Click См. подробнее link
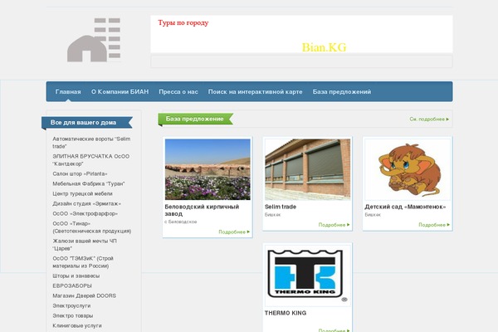The width and height of the screenshot is (498, 332). click(429, 120)
